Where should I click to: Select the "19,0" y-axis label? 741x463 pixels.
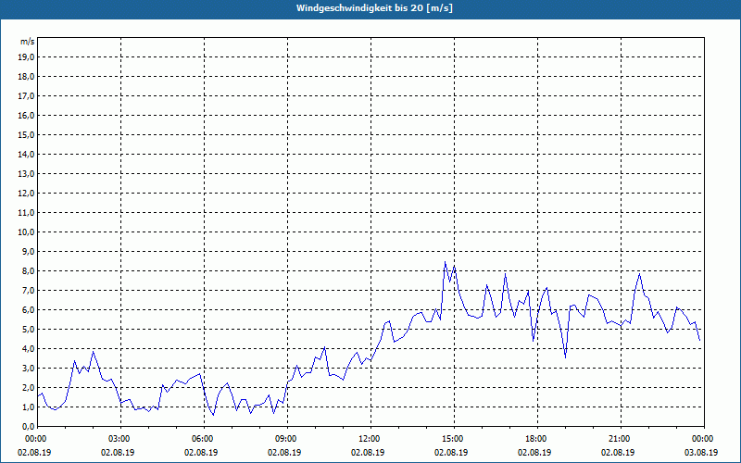[27, 57]
